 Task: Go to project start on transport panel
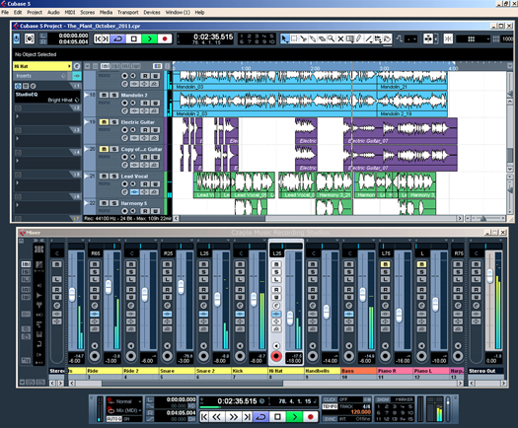tap(204, 417)
